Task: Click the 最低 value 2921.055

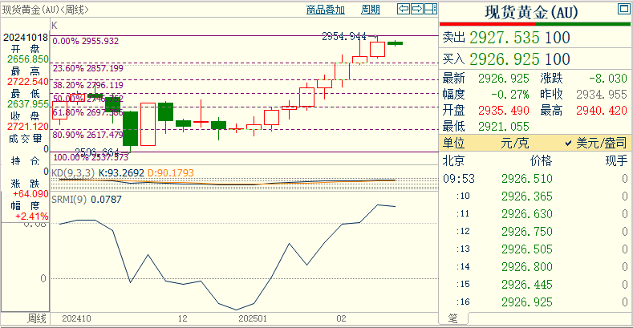Action: (x=503, y=127)
